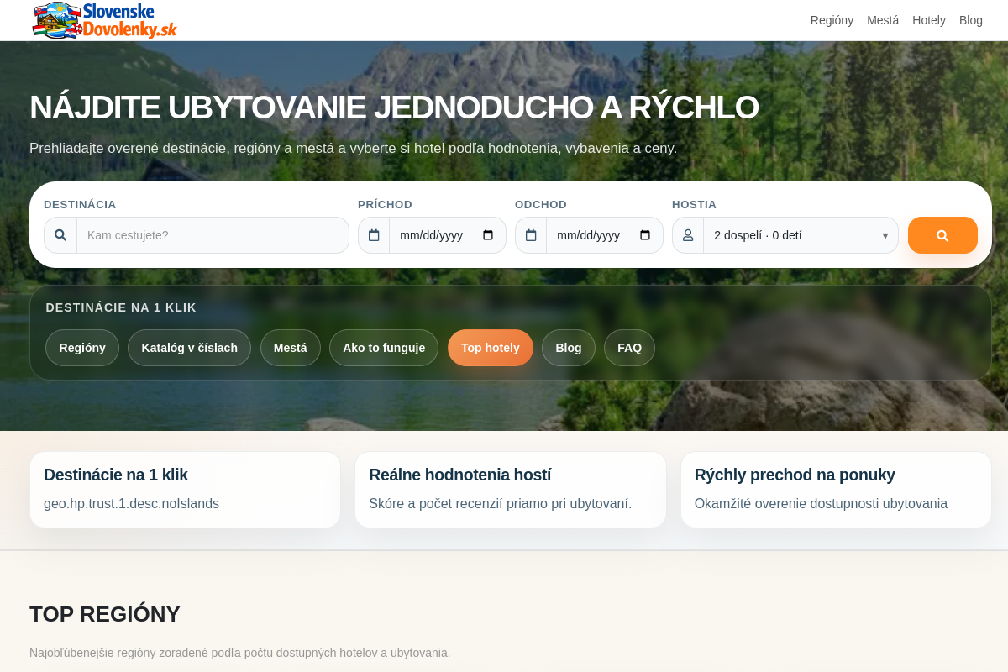Viewport: 1008px width, 672px height.
Task: Click the DESTINÁCIE NA 1 KLIK section label
Action: pos(121,307)
